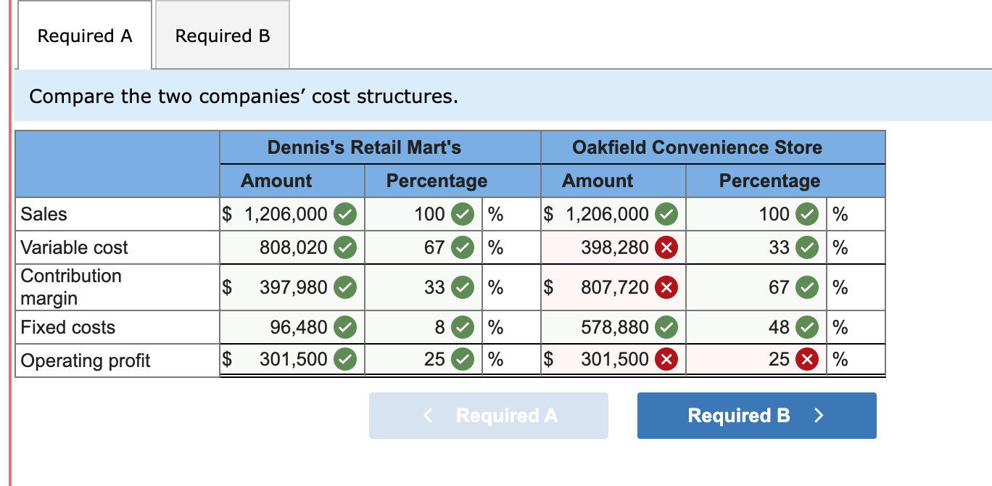Click green check beside Dennis's 25 profit percentage
This screenshot has width=992, height=486.
click(x=462, y=361)
